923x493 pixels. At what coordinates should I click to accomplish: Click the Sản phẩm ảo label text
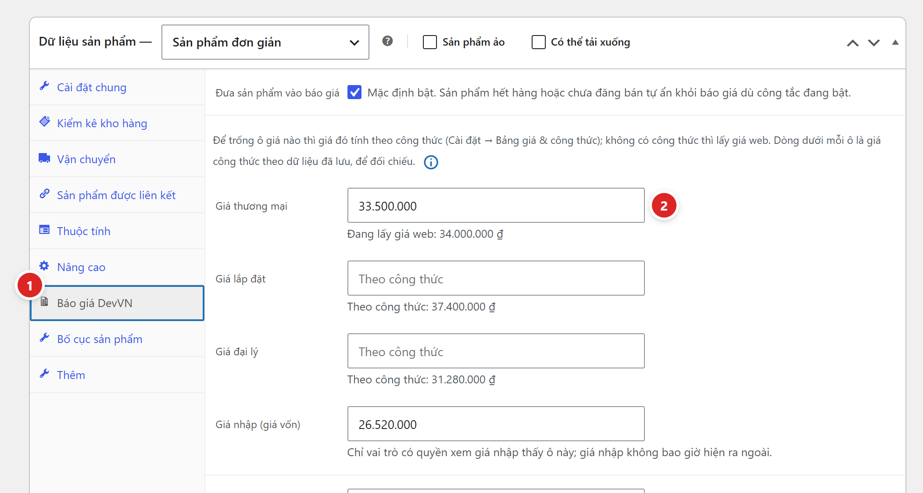[473, 42]
